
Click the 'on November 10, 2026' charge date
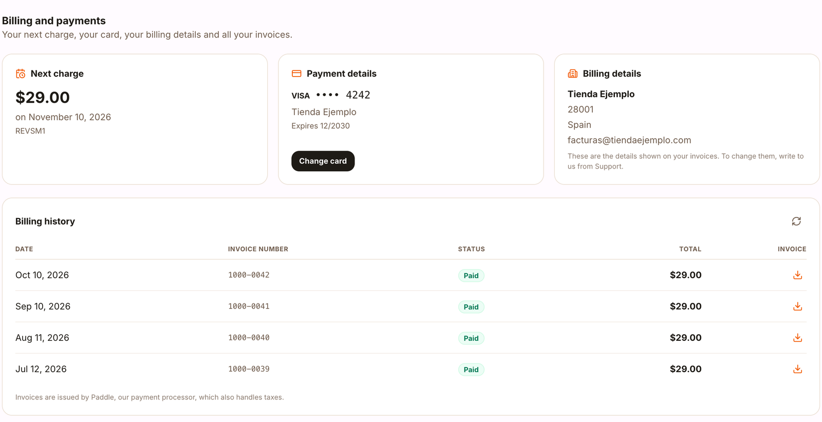(63, 117)
